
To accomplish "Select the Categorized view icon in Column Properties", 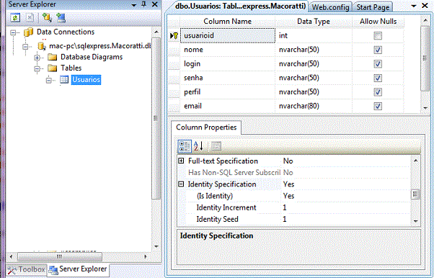I will pos(185,146).
